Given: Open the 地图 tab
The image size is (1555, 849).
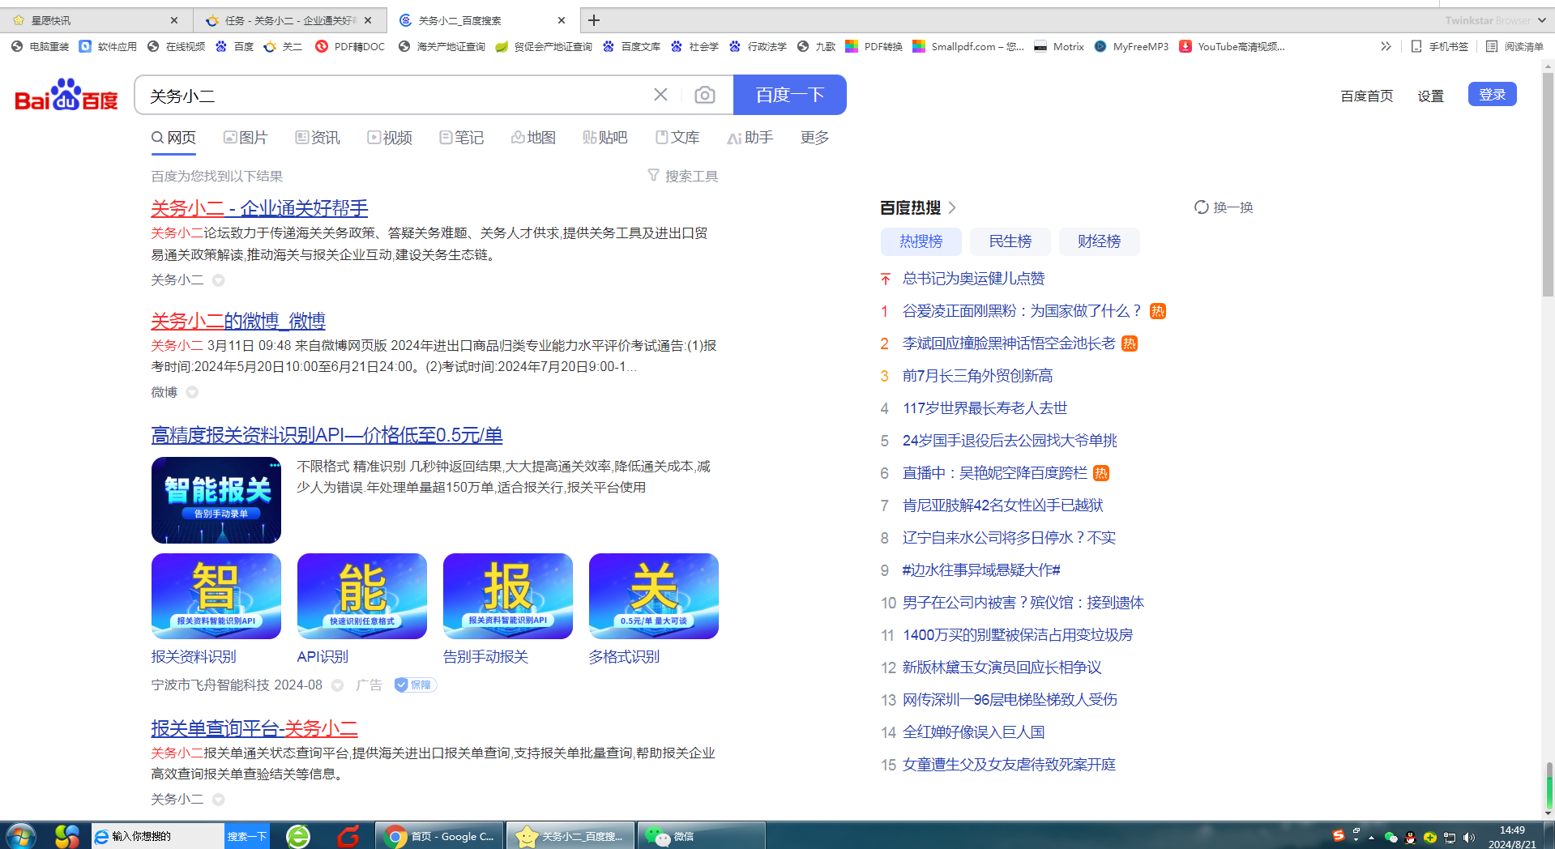Looking at the screenshot, I should click(x=533, y=138).
